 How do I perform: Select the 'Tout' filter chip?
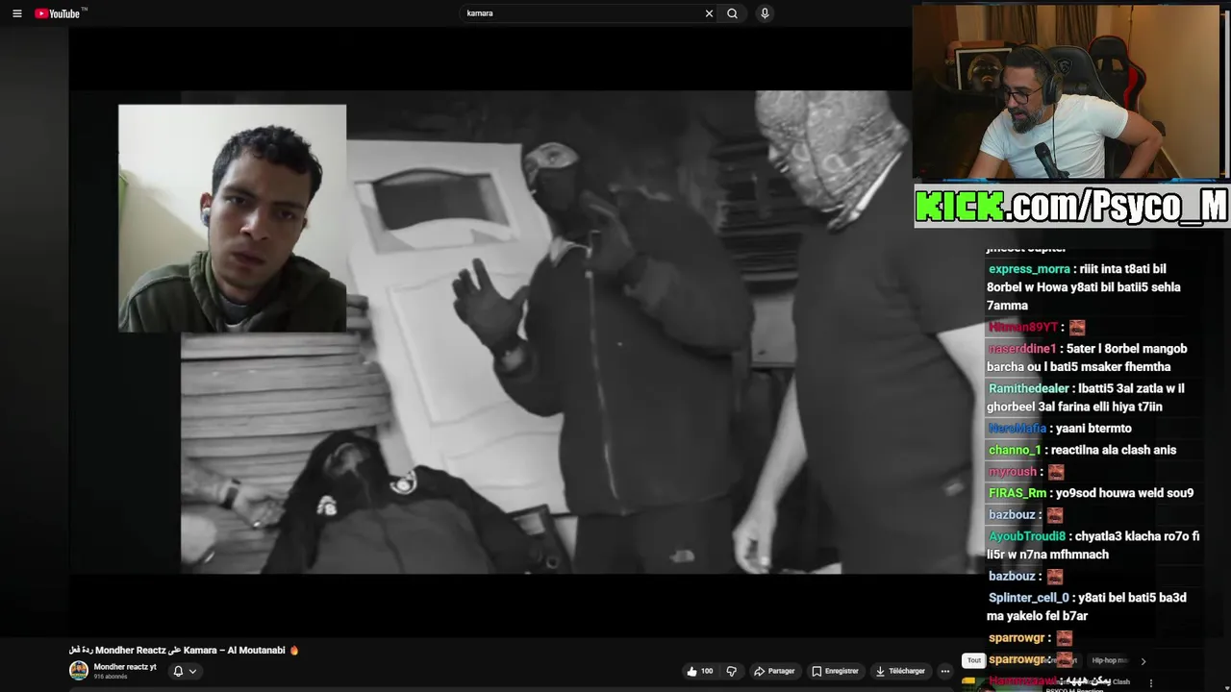coord(974,660)
